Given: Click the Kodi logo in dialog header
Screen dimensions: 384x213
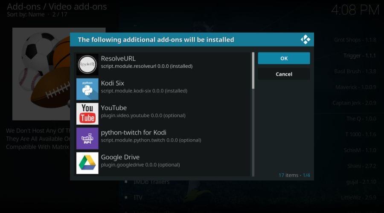Looking at the screenshot, I should click(x=305, y=40).
